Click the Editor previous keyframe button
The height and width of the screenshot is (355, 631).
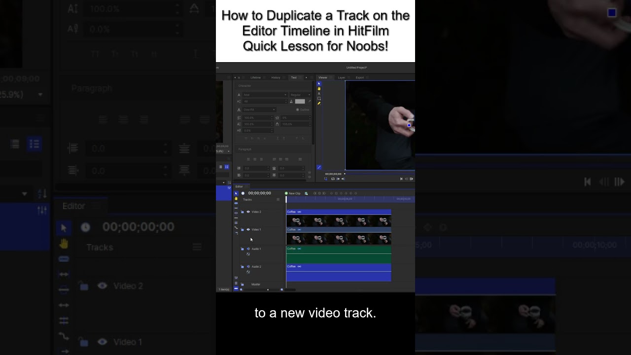click(314, 193)
